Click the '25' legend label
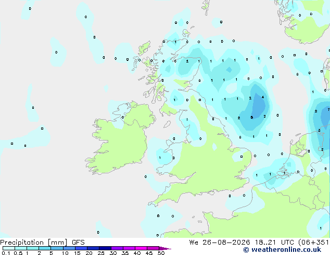The width and height of the screenshot is (330, 255). [101, 253]
